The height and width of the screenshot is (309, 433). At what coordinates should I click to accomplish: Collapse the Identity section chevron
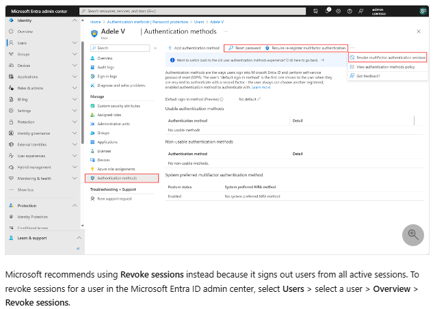(75, 21)
